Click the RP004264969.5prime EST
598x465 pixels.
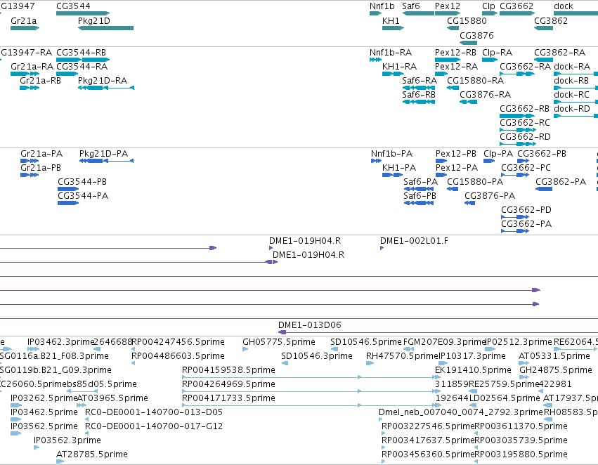click(310, 391)
